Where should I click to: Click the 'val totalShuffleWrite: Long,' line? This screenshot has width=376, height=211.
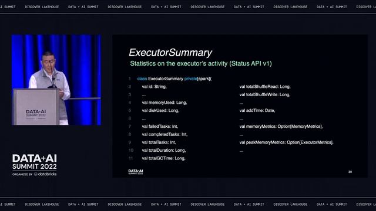265,95
